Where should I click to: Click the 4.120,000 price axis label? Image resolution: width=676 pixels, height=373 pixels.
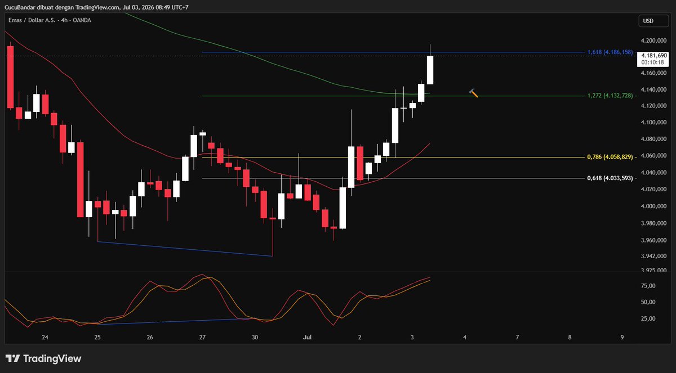[x=653, y=106]
